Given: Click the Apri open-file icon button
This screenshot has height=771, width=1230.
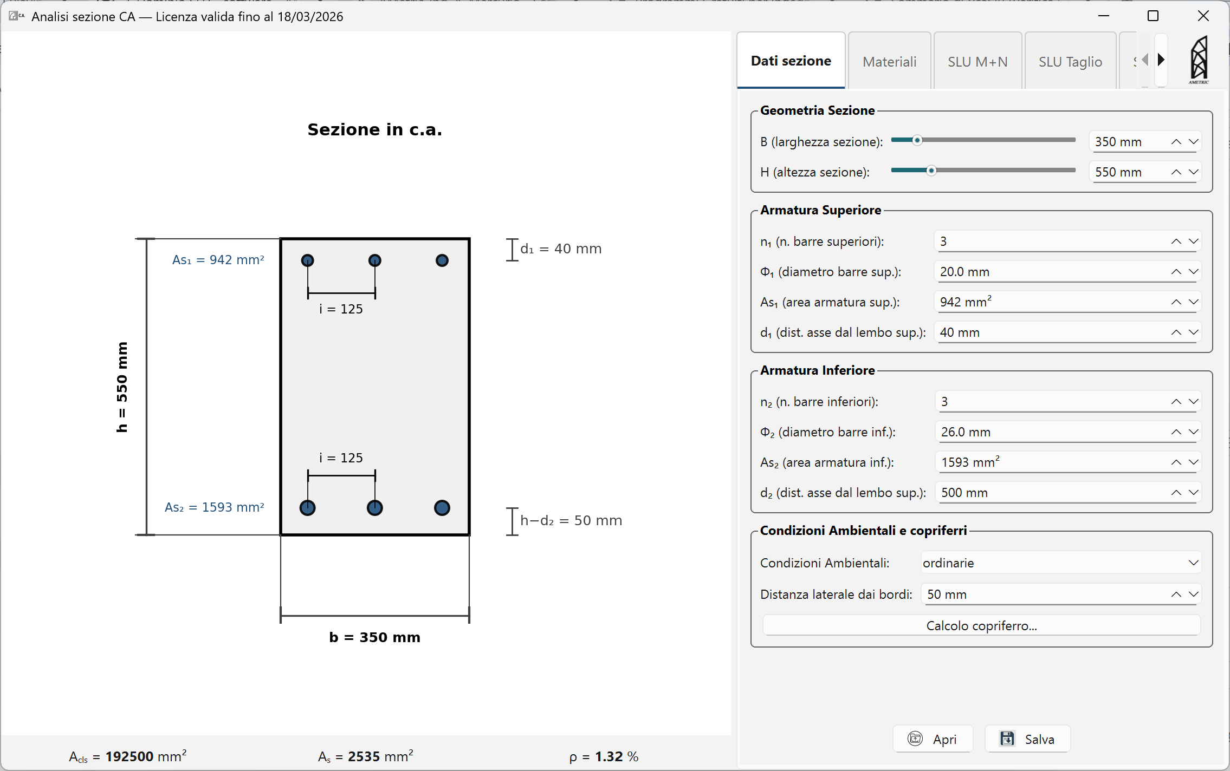Looking at the screenshot, I should tap(915, 739).
